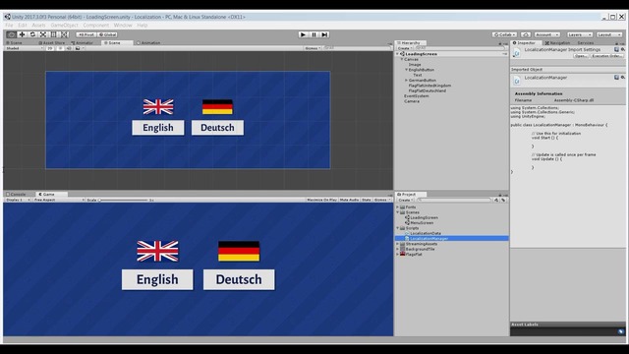Switch to the Services tab
The width and height of the screenshot is (629, 354).
tap(586, 43)
